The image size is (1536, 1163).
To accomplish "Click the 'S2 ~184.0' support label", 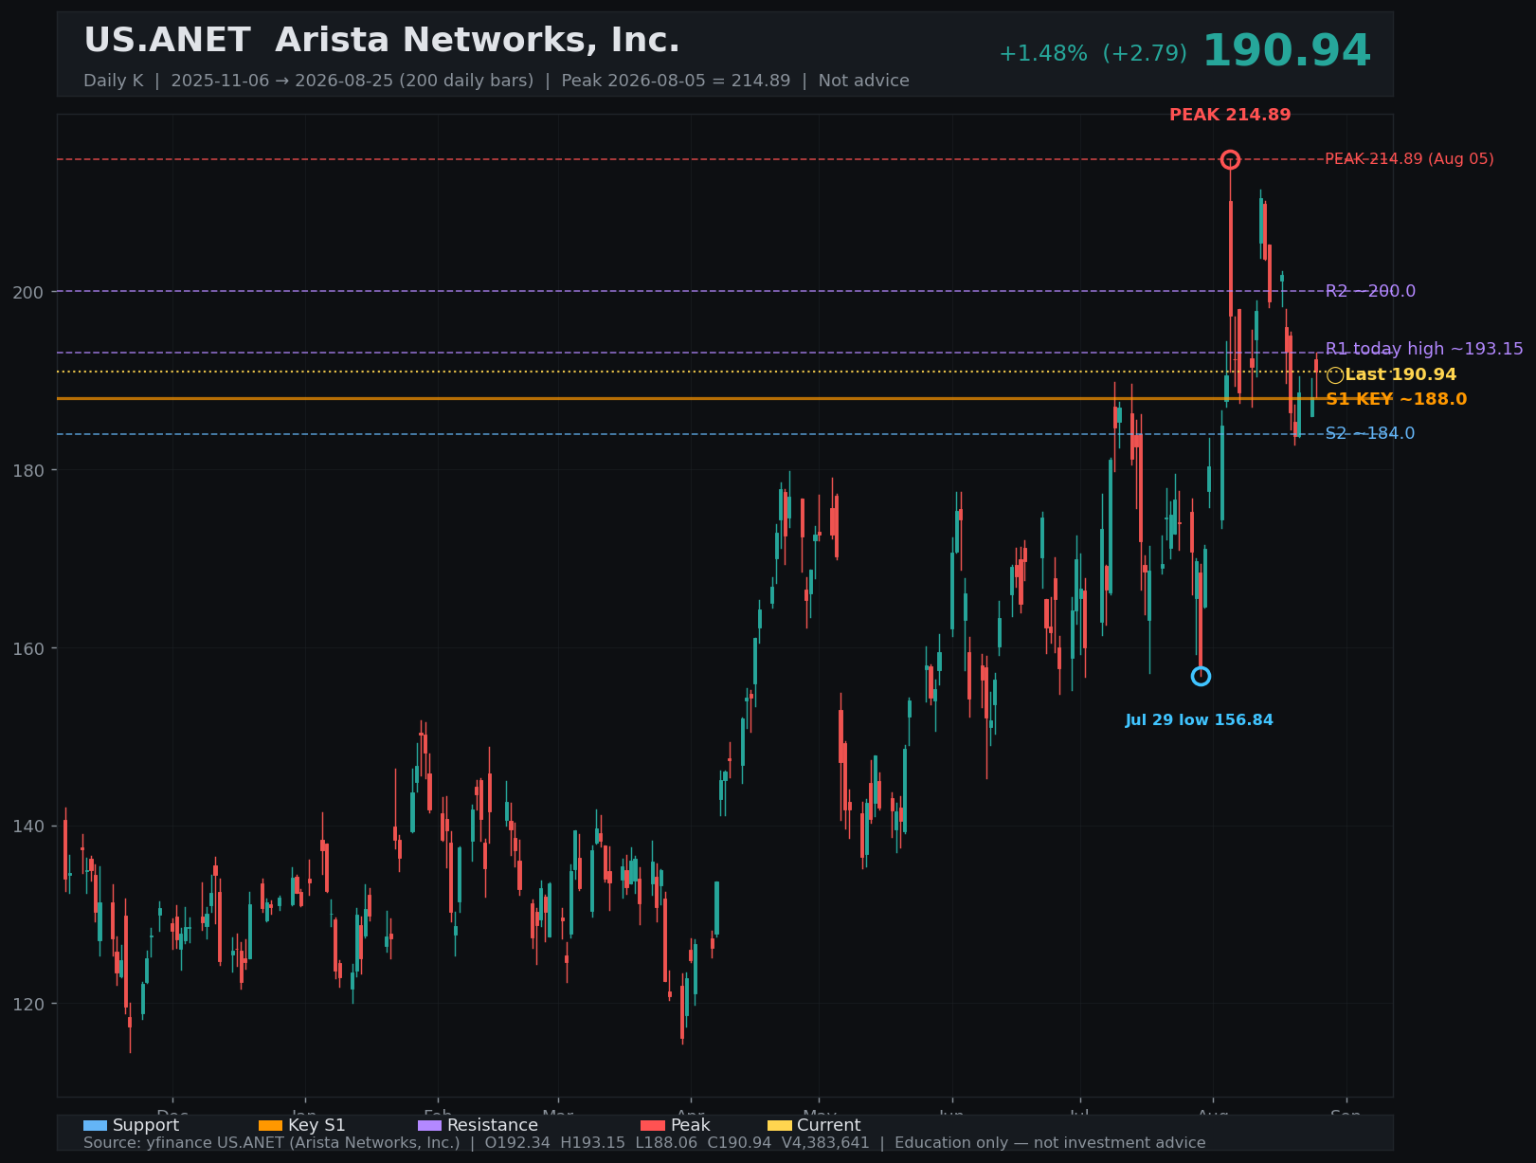I will pyautogui.click(x=1370, y=433).
